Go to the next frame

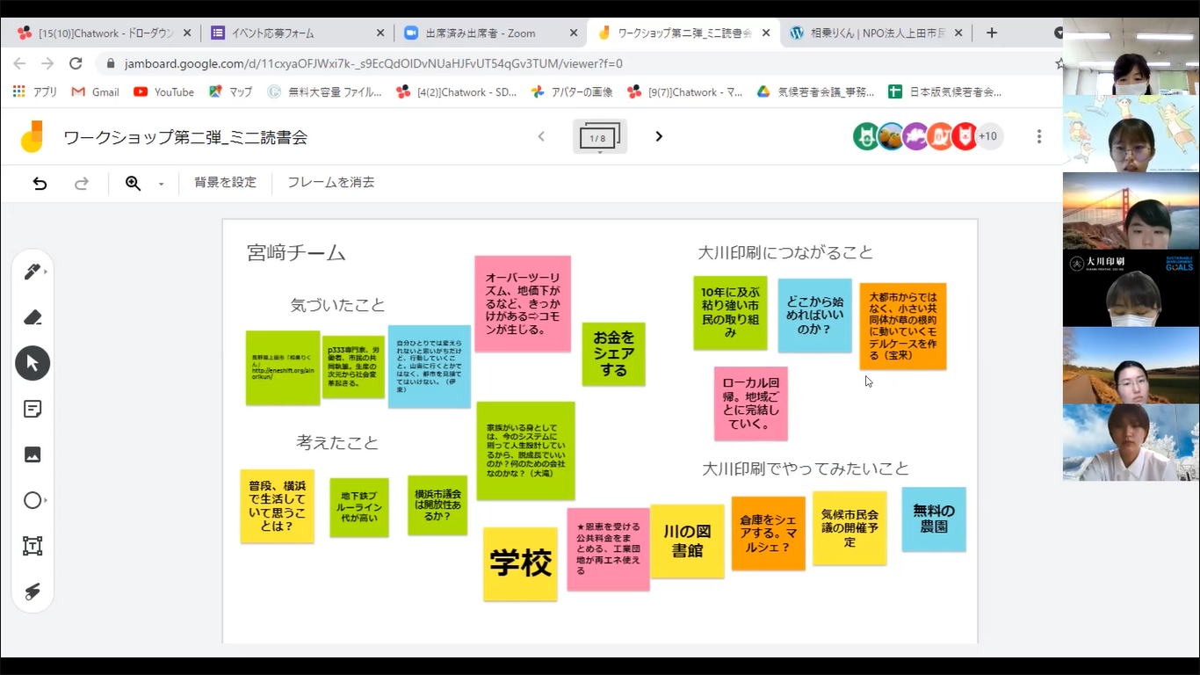coord(659,136)
